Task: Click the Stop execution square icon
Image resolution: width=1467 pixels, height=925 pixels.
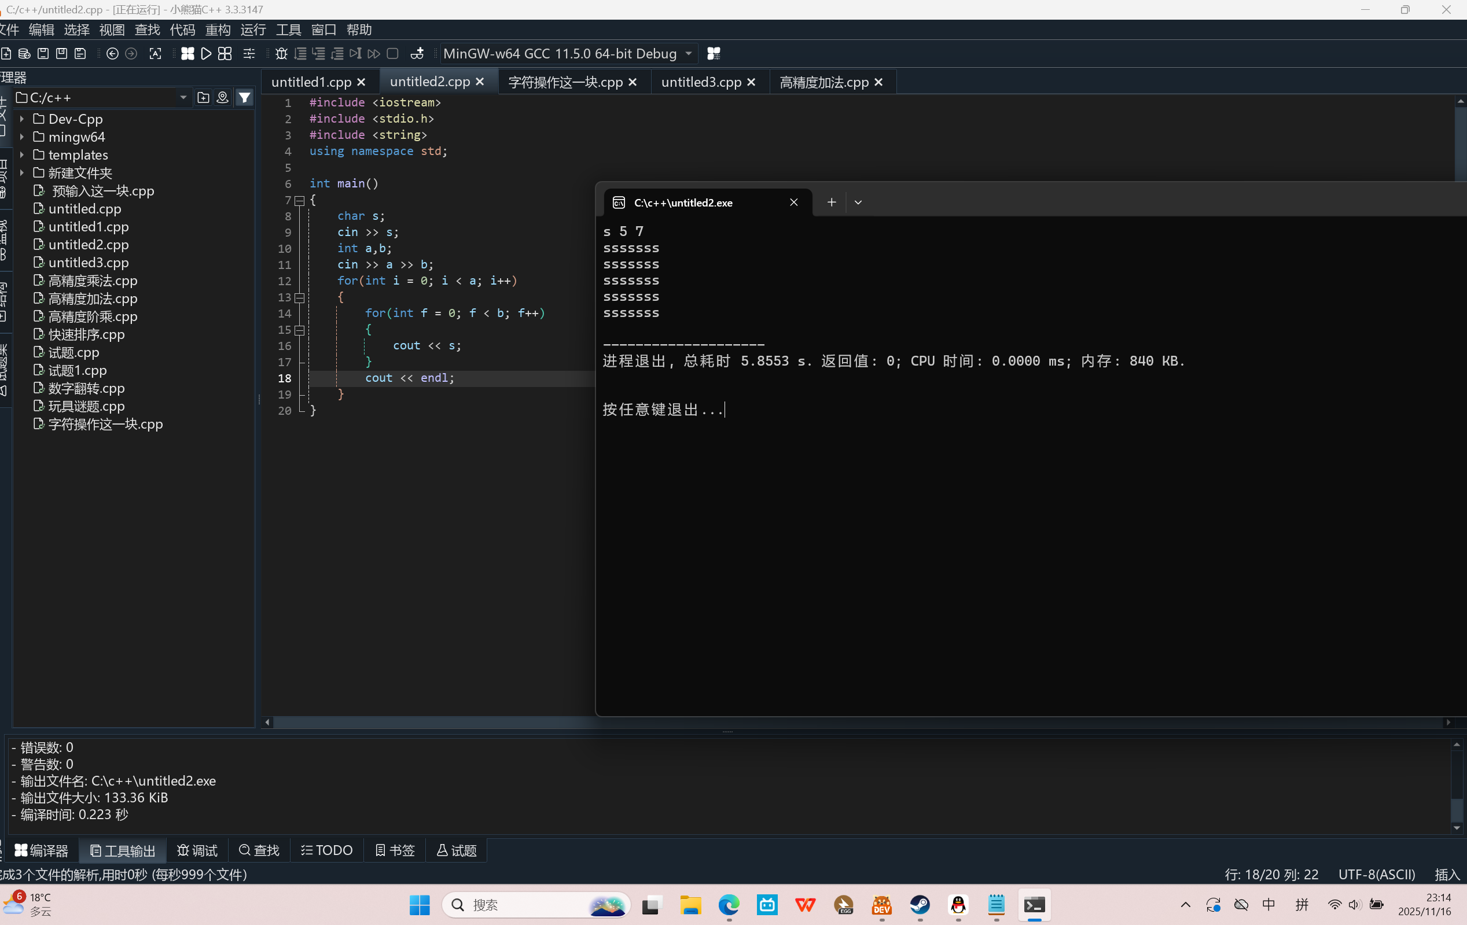Action: point(393,54)
